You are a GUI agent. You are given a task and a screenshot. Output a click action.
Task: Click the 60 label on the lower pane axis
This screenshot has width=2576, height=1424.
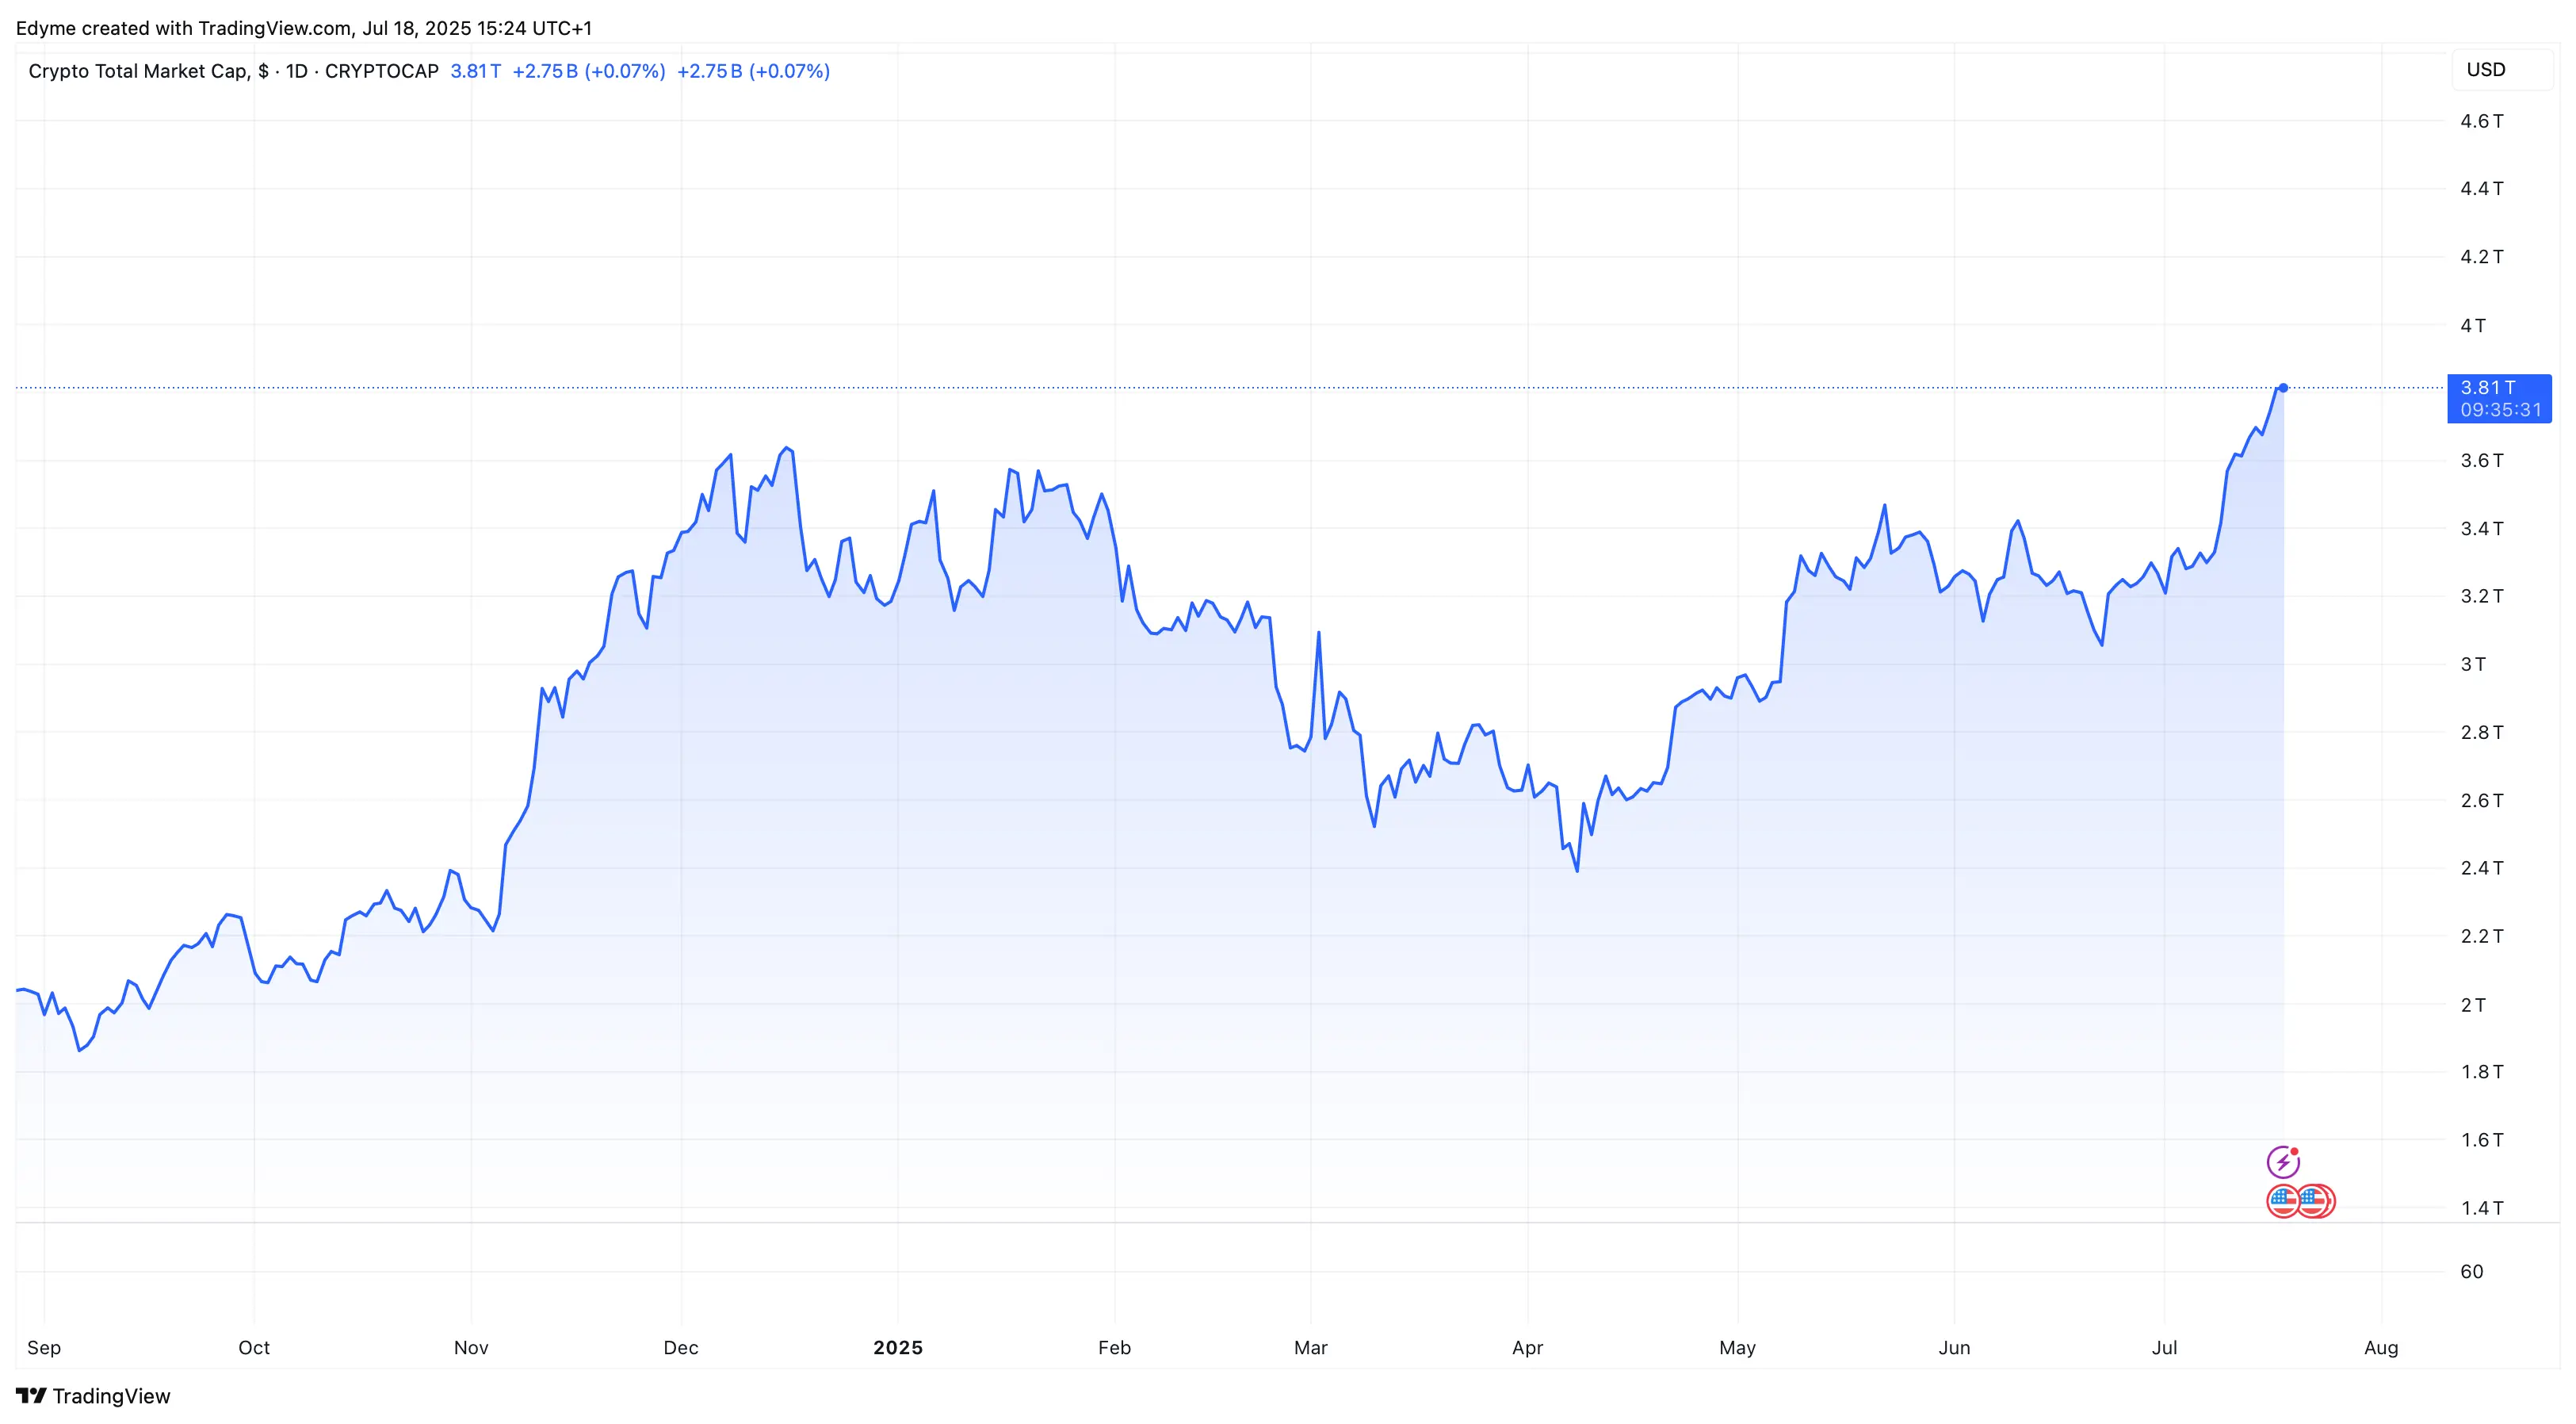click(x=2472, y=1272)
